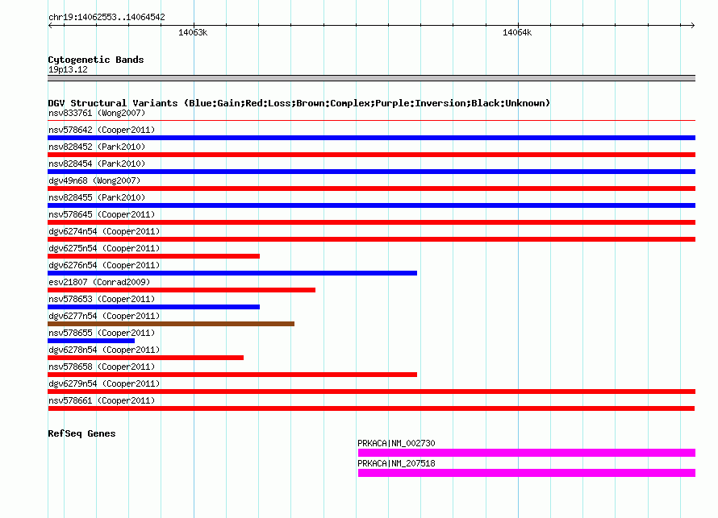This screenshot has height=518, width=718.
Task: Click the red bar under nsv578645
Action: (371, 222)
